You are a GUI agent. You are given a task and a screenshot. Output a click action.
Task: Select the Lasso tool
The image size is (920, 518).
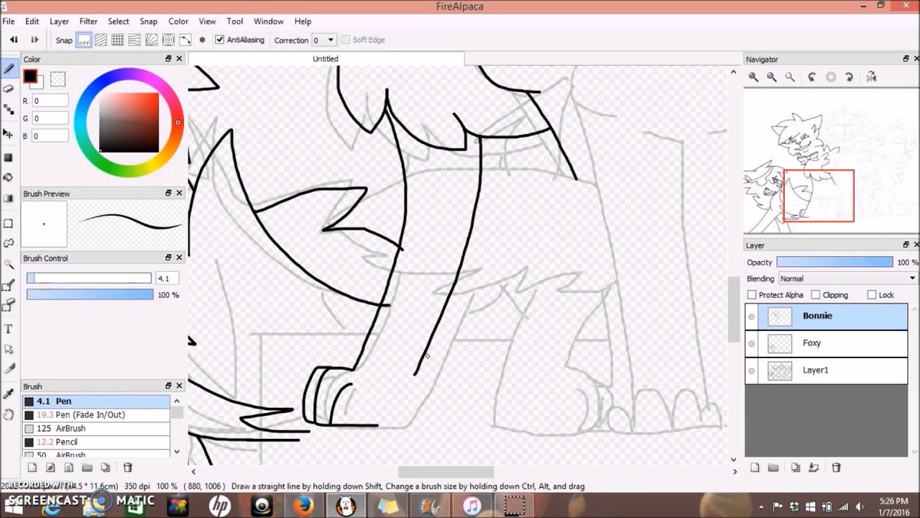point(9,244)
